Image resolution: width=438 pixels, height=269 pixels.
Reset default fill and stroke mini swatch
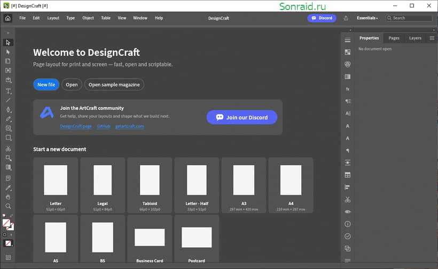click(4, 216)
